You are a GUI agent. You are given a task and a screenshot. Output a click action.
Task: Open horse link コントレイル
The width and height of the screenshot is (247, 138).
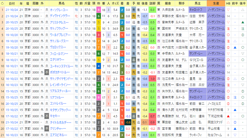pos(58,104)
